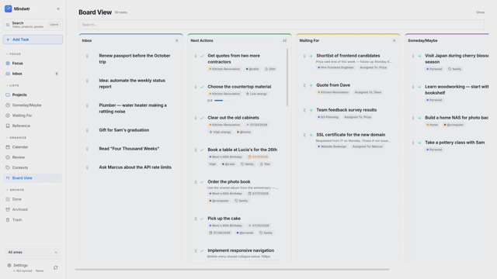
Task: Open Someday/Maybe in sidebar
Action: 33,105
